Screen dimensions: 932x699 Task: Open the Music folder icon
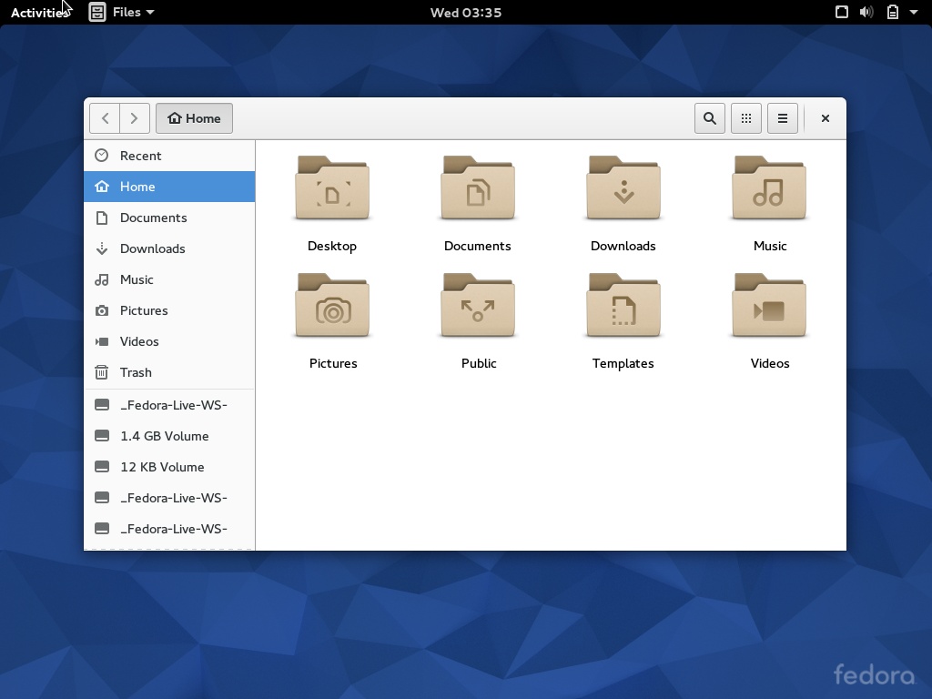[x=769, y=188]
